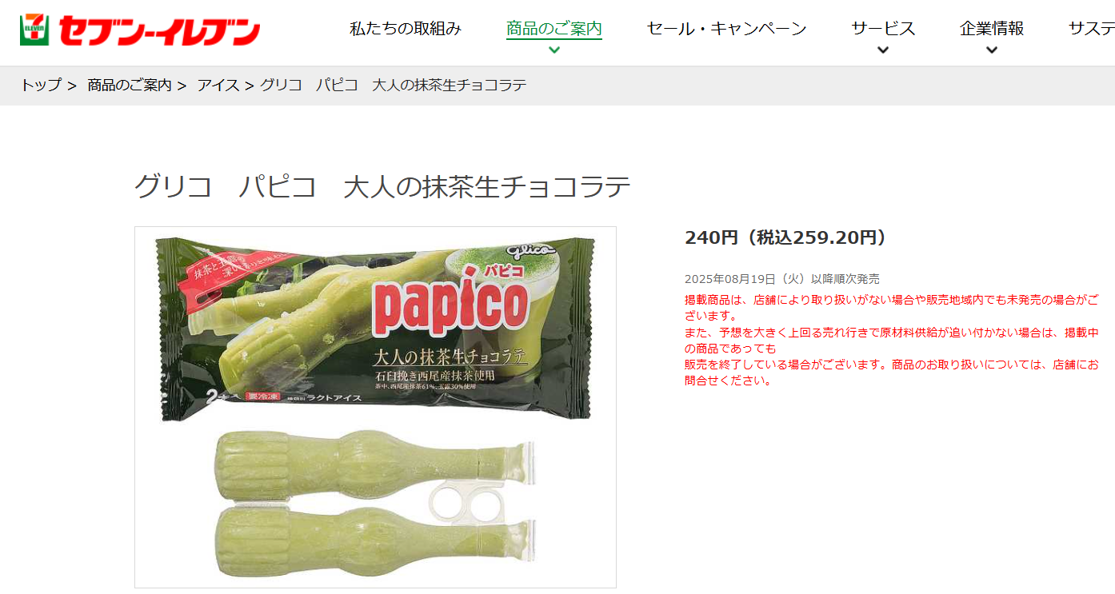1115x594 pixels.
Task: Open 商品のご案内 navigation item
Action: pyautogui.click(x=554, y=29)
